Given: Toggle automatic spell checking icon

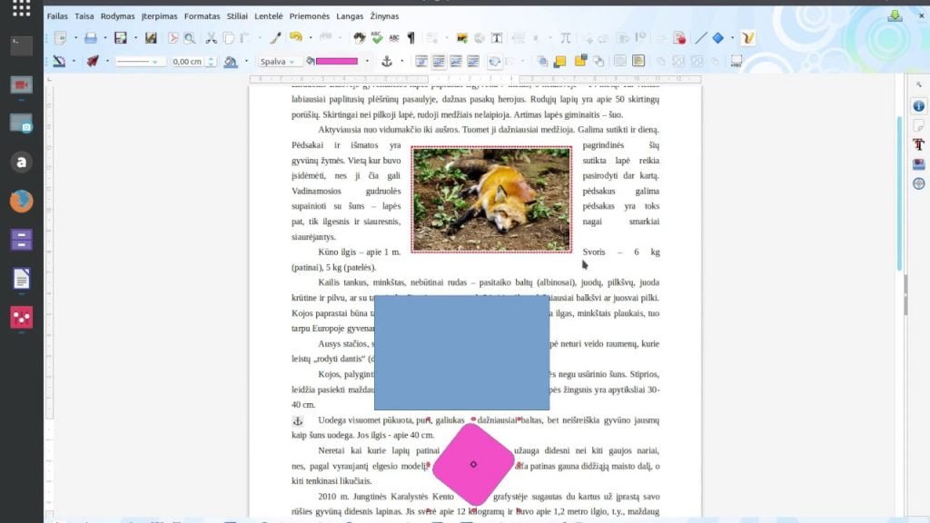Looking at the screenshot, I should click(394, 38).
